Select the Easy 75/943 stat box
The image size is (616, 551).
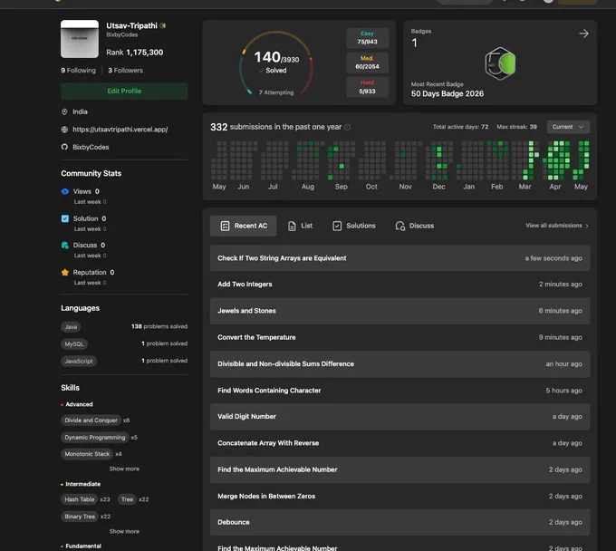(x=367, y=38)
